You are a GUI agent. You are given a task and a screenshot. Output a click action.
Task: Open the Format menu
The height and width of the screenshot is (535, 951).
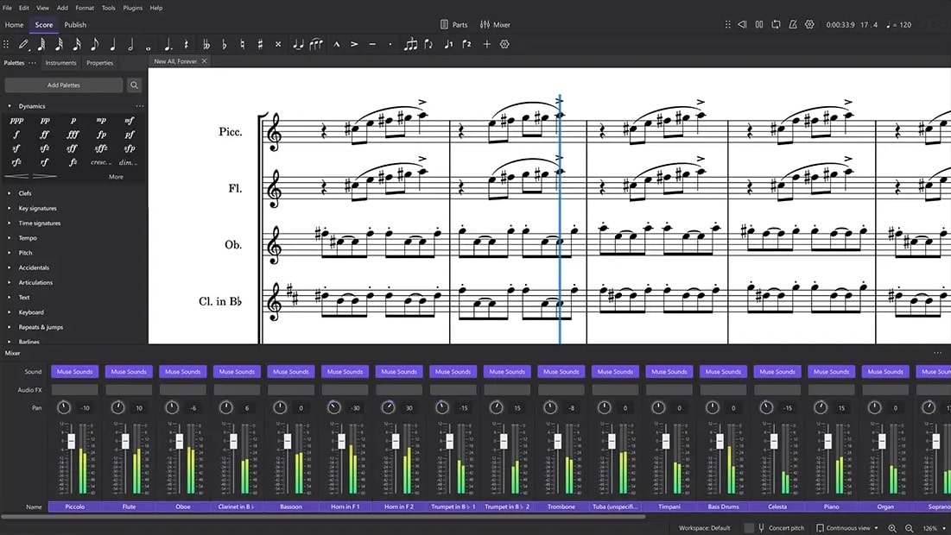coord(84,8)
